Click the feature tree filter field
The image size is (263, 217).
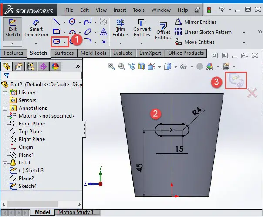[x=41, y=76]
